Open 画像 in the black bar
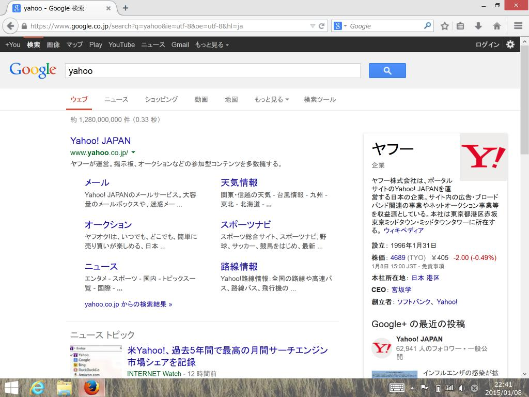This screenshot has width=529, height=397. (53, 44)
